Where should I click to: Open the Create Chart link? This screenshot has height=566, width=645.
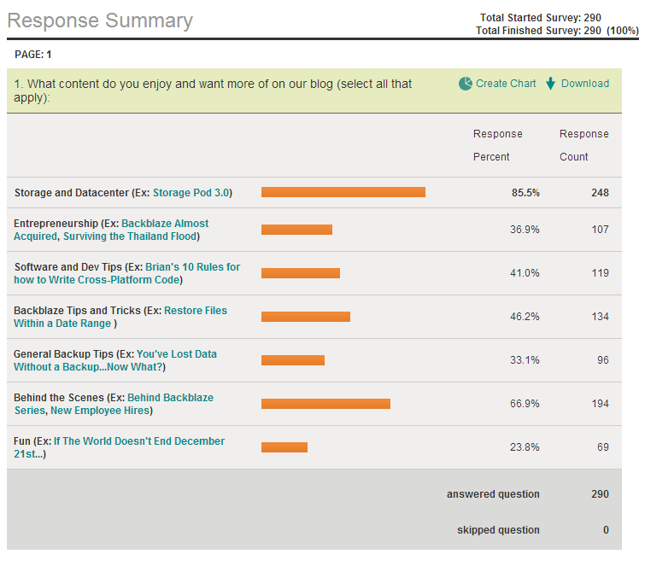(x=506, y=84)
